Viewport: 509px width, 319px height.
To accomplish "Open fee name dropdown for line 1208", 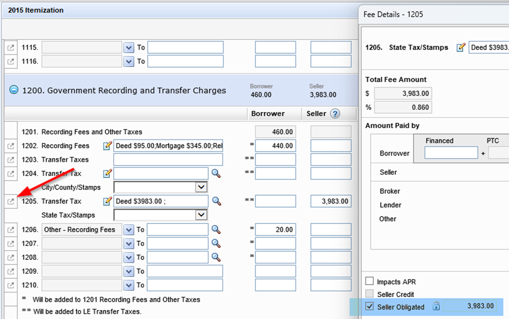I will point(129,257).
